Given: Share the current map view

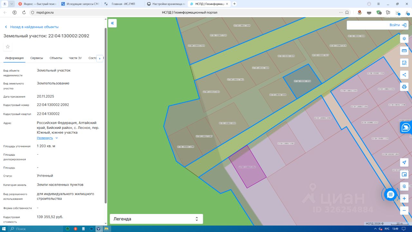Looking at the screenshot, I should pyautogui.click(x=404, y=75).
